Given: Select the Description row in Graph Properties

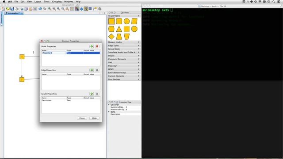Looking at the screenshot, I should point(71,100).
